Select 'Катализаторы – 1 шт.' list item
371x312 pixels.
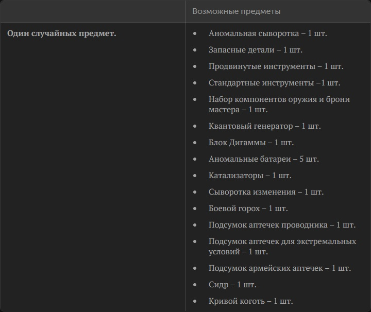click(250, 176)
